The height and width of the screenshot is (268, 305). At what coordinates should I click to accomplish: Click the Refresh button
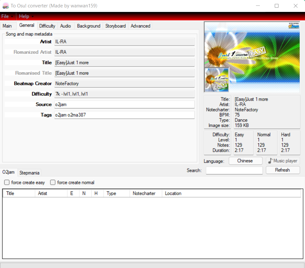click(283, 170)
